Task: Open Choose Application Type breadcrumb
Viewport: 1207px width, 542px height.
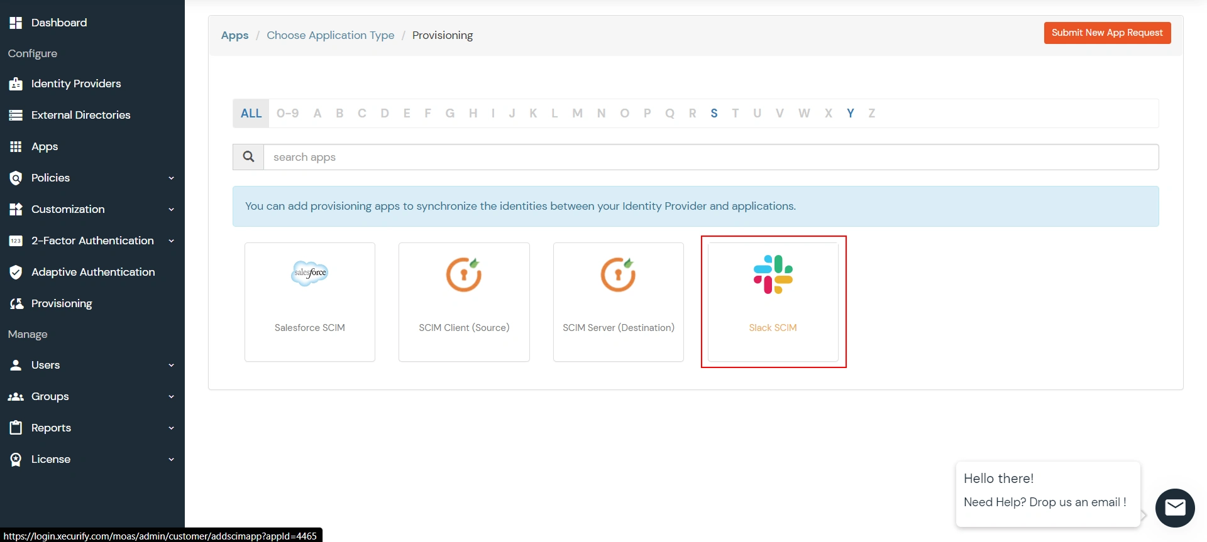Action: (331, 35)
